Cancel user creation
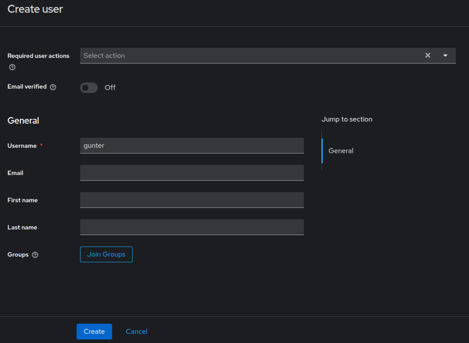469x343 pixels. tap(137, 332)
